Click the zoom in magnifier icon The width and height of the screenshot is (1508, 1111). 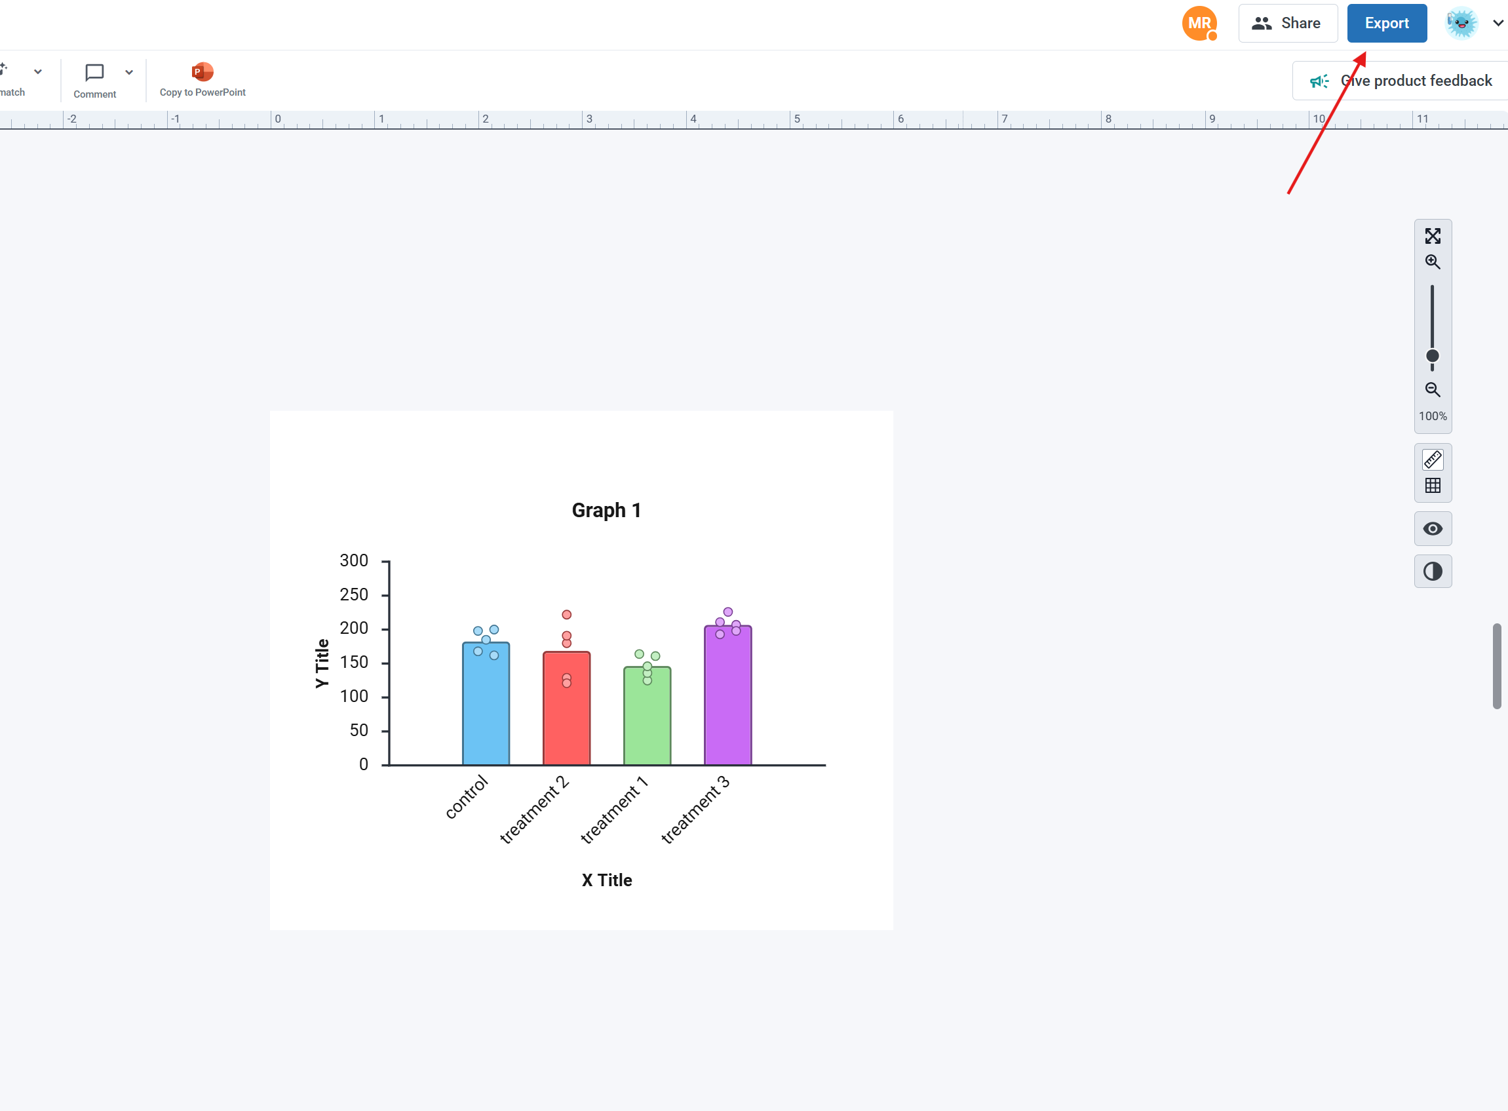pyautogui.click(x=1433, y=262)
